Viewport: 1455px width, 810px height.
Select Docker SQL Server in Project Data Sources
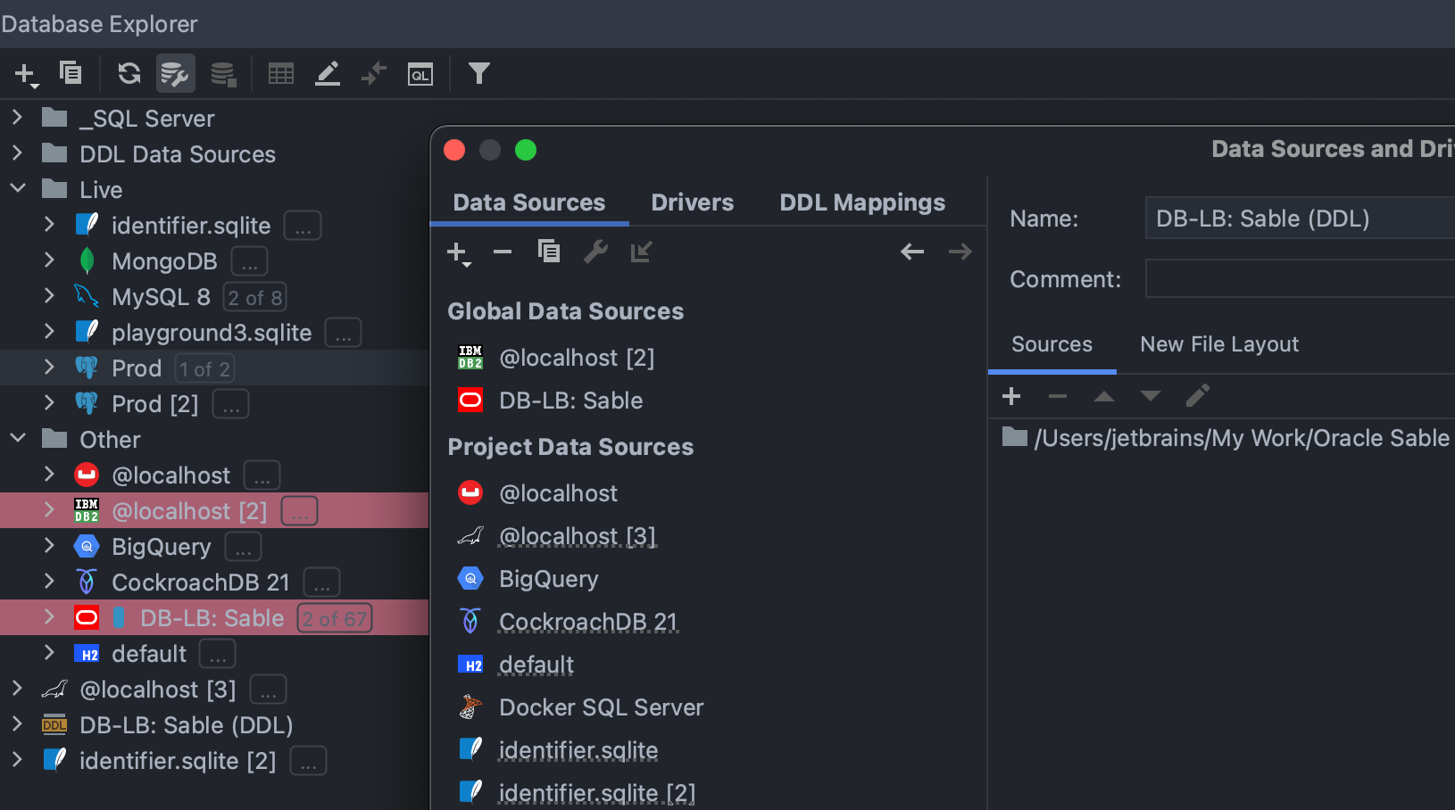click(601, 707)
